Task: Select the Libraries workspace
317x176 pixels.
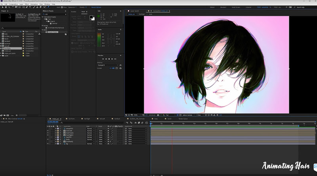Action: click(x=248, y=7)
